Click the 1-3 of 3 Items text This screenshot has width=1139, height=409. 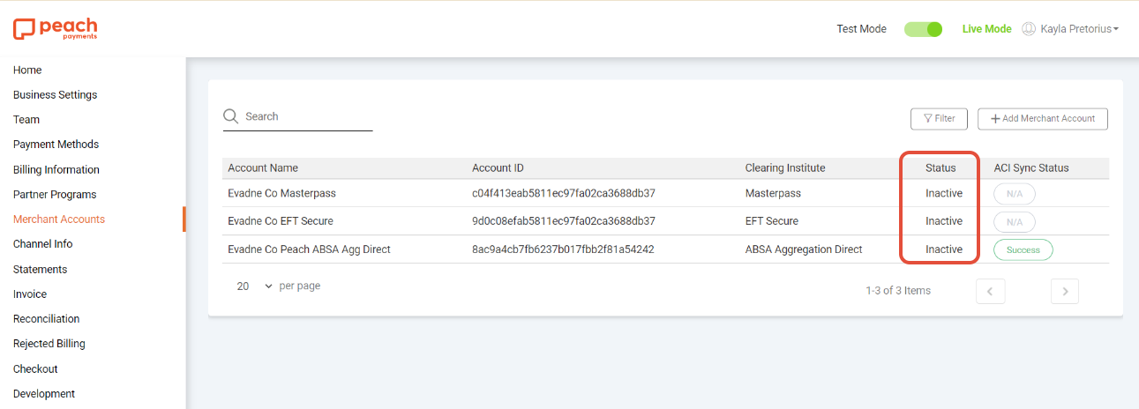click(898, 291)
